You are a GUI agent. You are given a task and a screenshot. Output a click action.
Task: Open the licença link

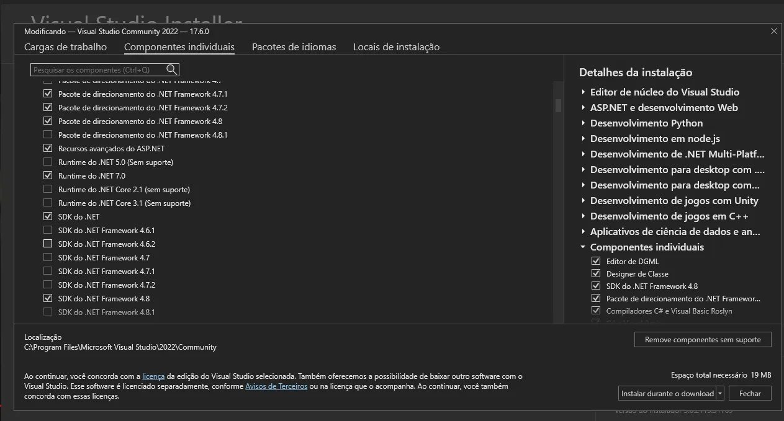click(x=153, y=376)
